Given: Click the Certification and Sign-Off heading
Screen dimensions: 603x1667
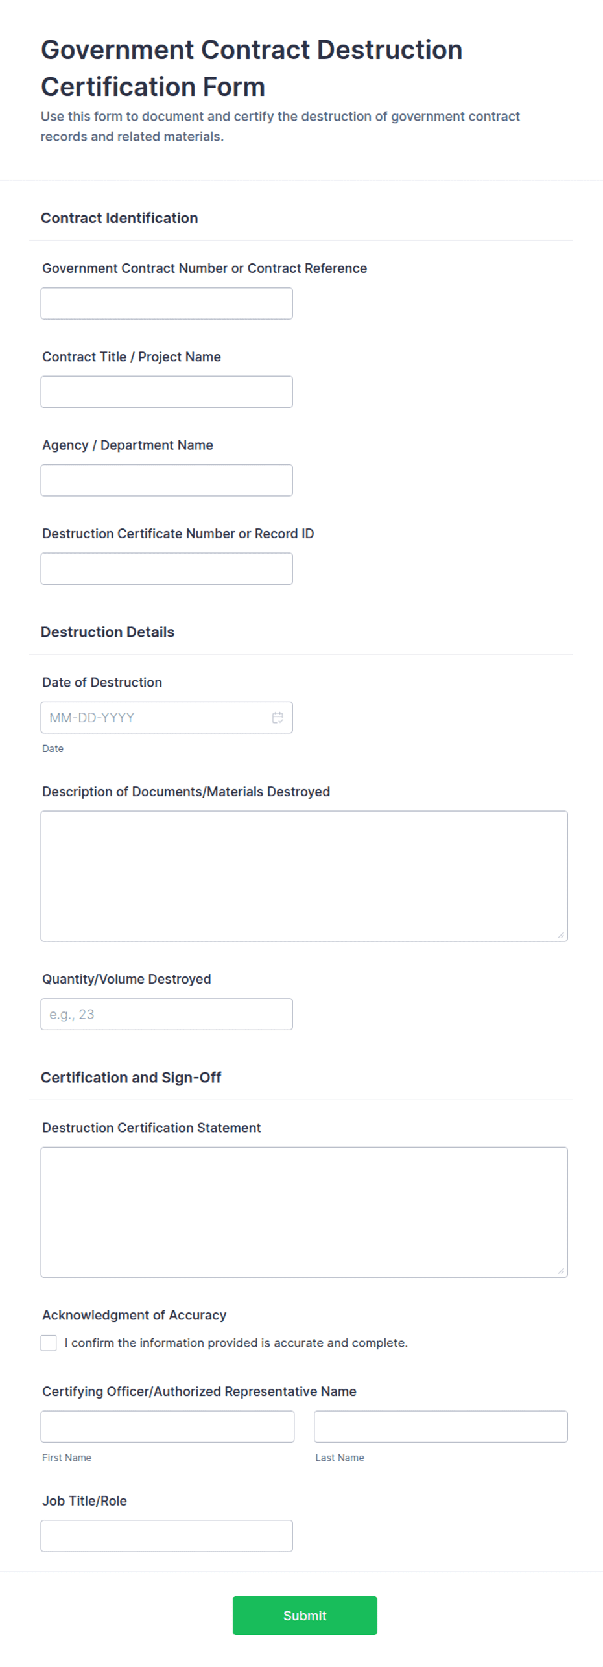Looking at the screenshot, I should pyautogui.click(x=131, y=1078).
